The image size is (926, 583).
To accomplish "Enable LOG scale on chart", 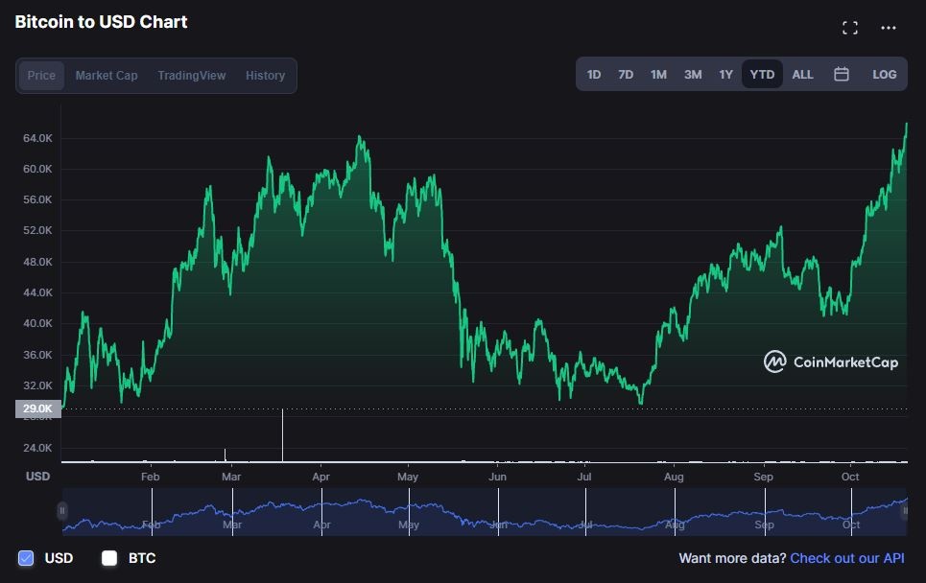I will pos(884,75).
